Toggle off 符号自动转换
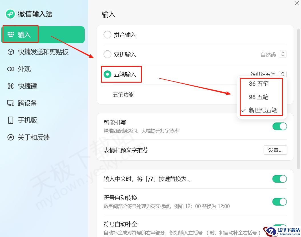 point(280,202)
